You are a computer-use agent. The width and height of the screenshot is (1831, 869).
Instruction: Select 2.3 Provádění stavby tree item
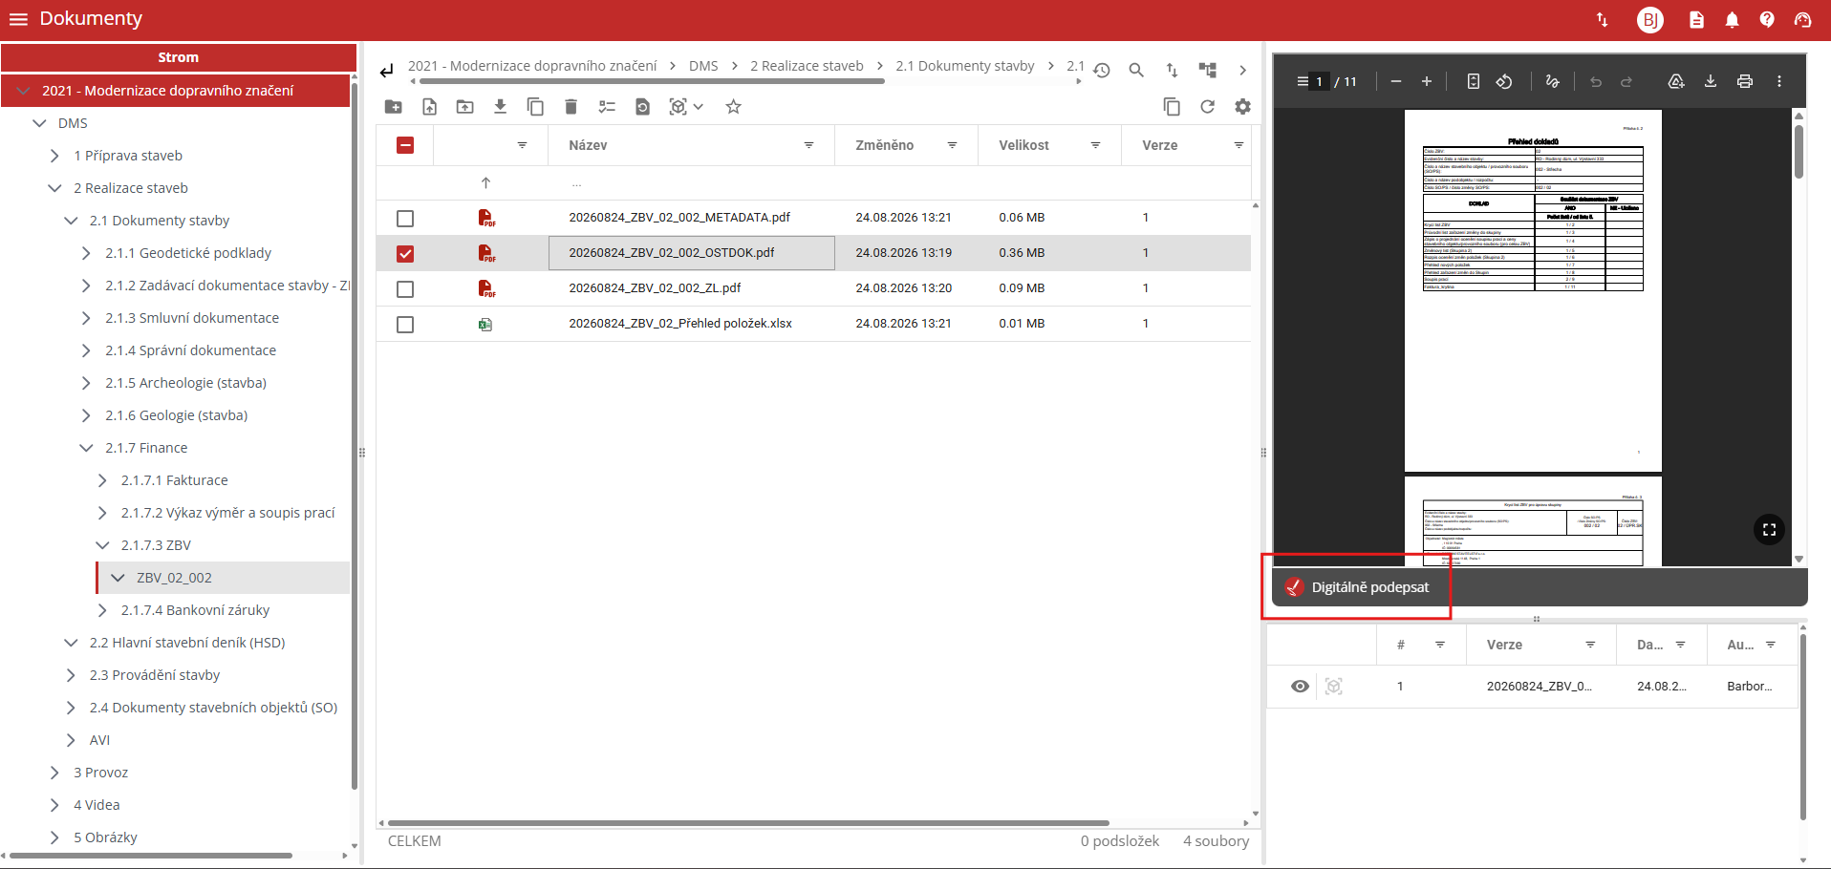click(155, 675)
